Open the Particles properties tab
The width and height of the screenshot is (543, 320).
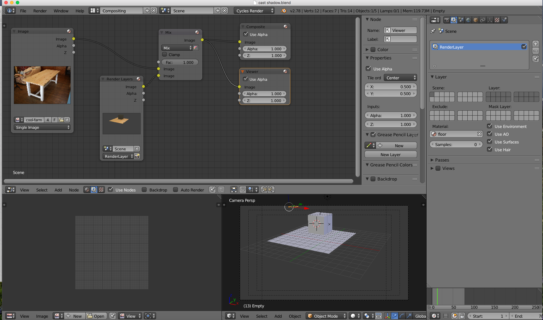[504, 20]
